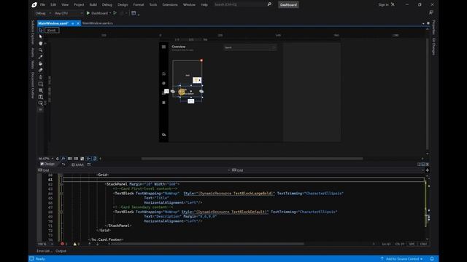
Task: Switch to the Design pane tab
Action: 47,164
